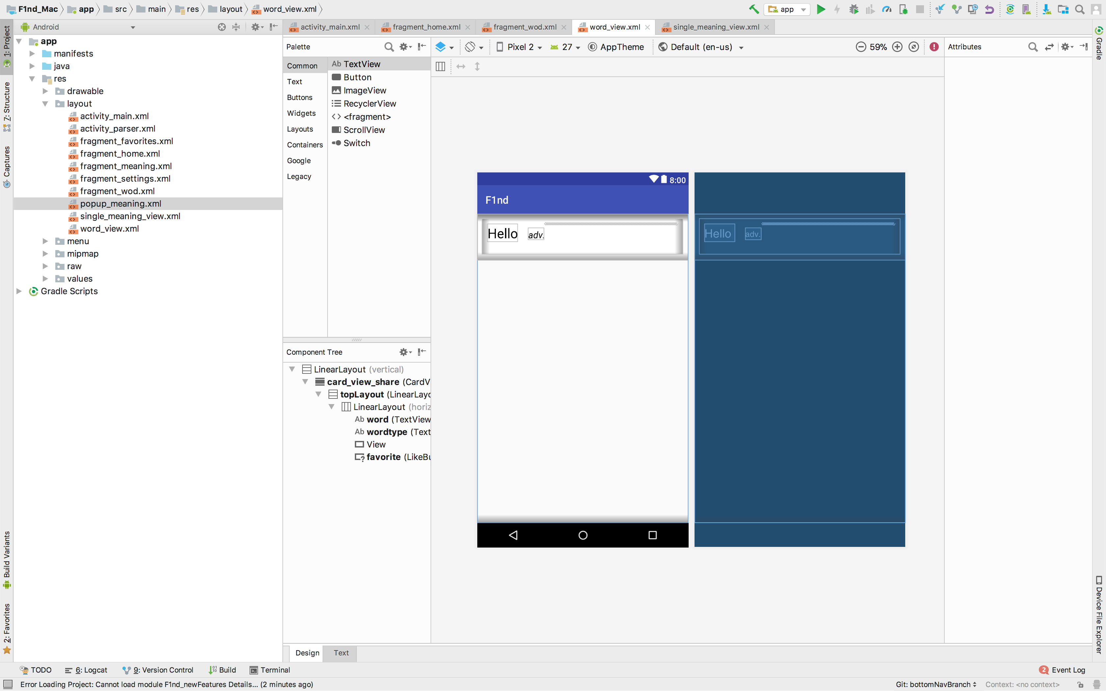Switch to activity_main.xml tab
1106x691 pixels.
click(329, 27)
